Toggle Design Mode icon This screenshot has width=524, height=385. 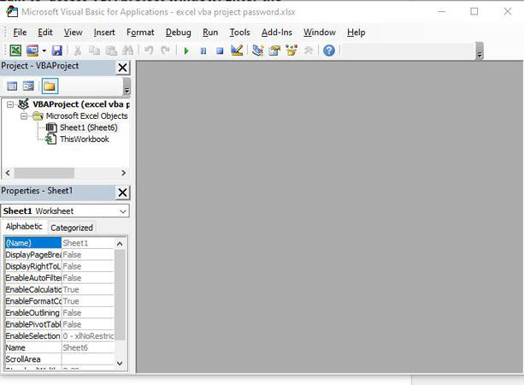point(237,50)
